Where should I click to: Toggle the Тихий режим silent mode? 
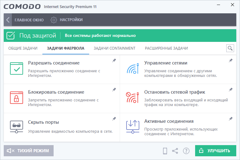[29, 151]
